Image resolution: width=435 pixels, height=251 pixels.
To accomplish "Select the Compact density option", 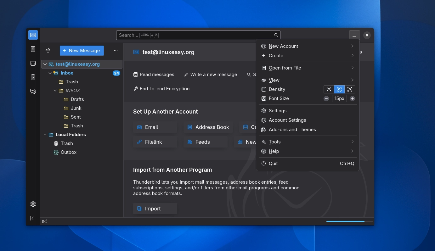I will (x=329, y=89).
